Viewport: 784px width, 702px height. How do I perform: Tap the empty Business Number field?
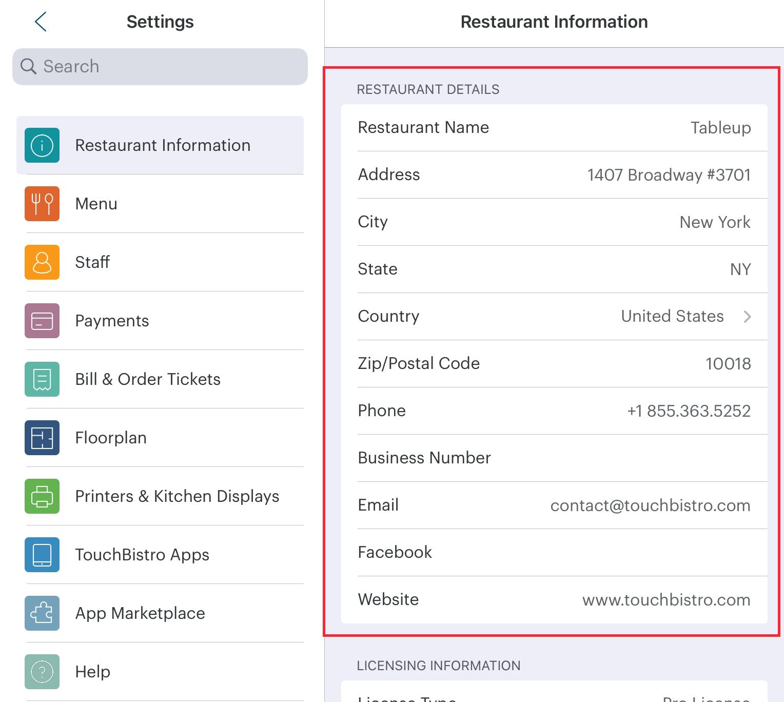[554, 458]
